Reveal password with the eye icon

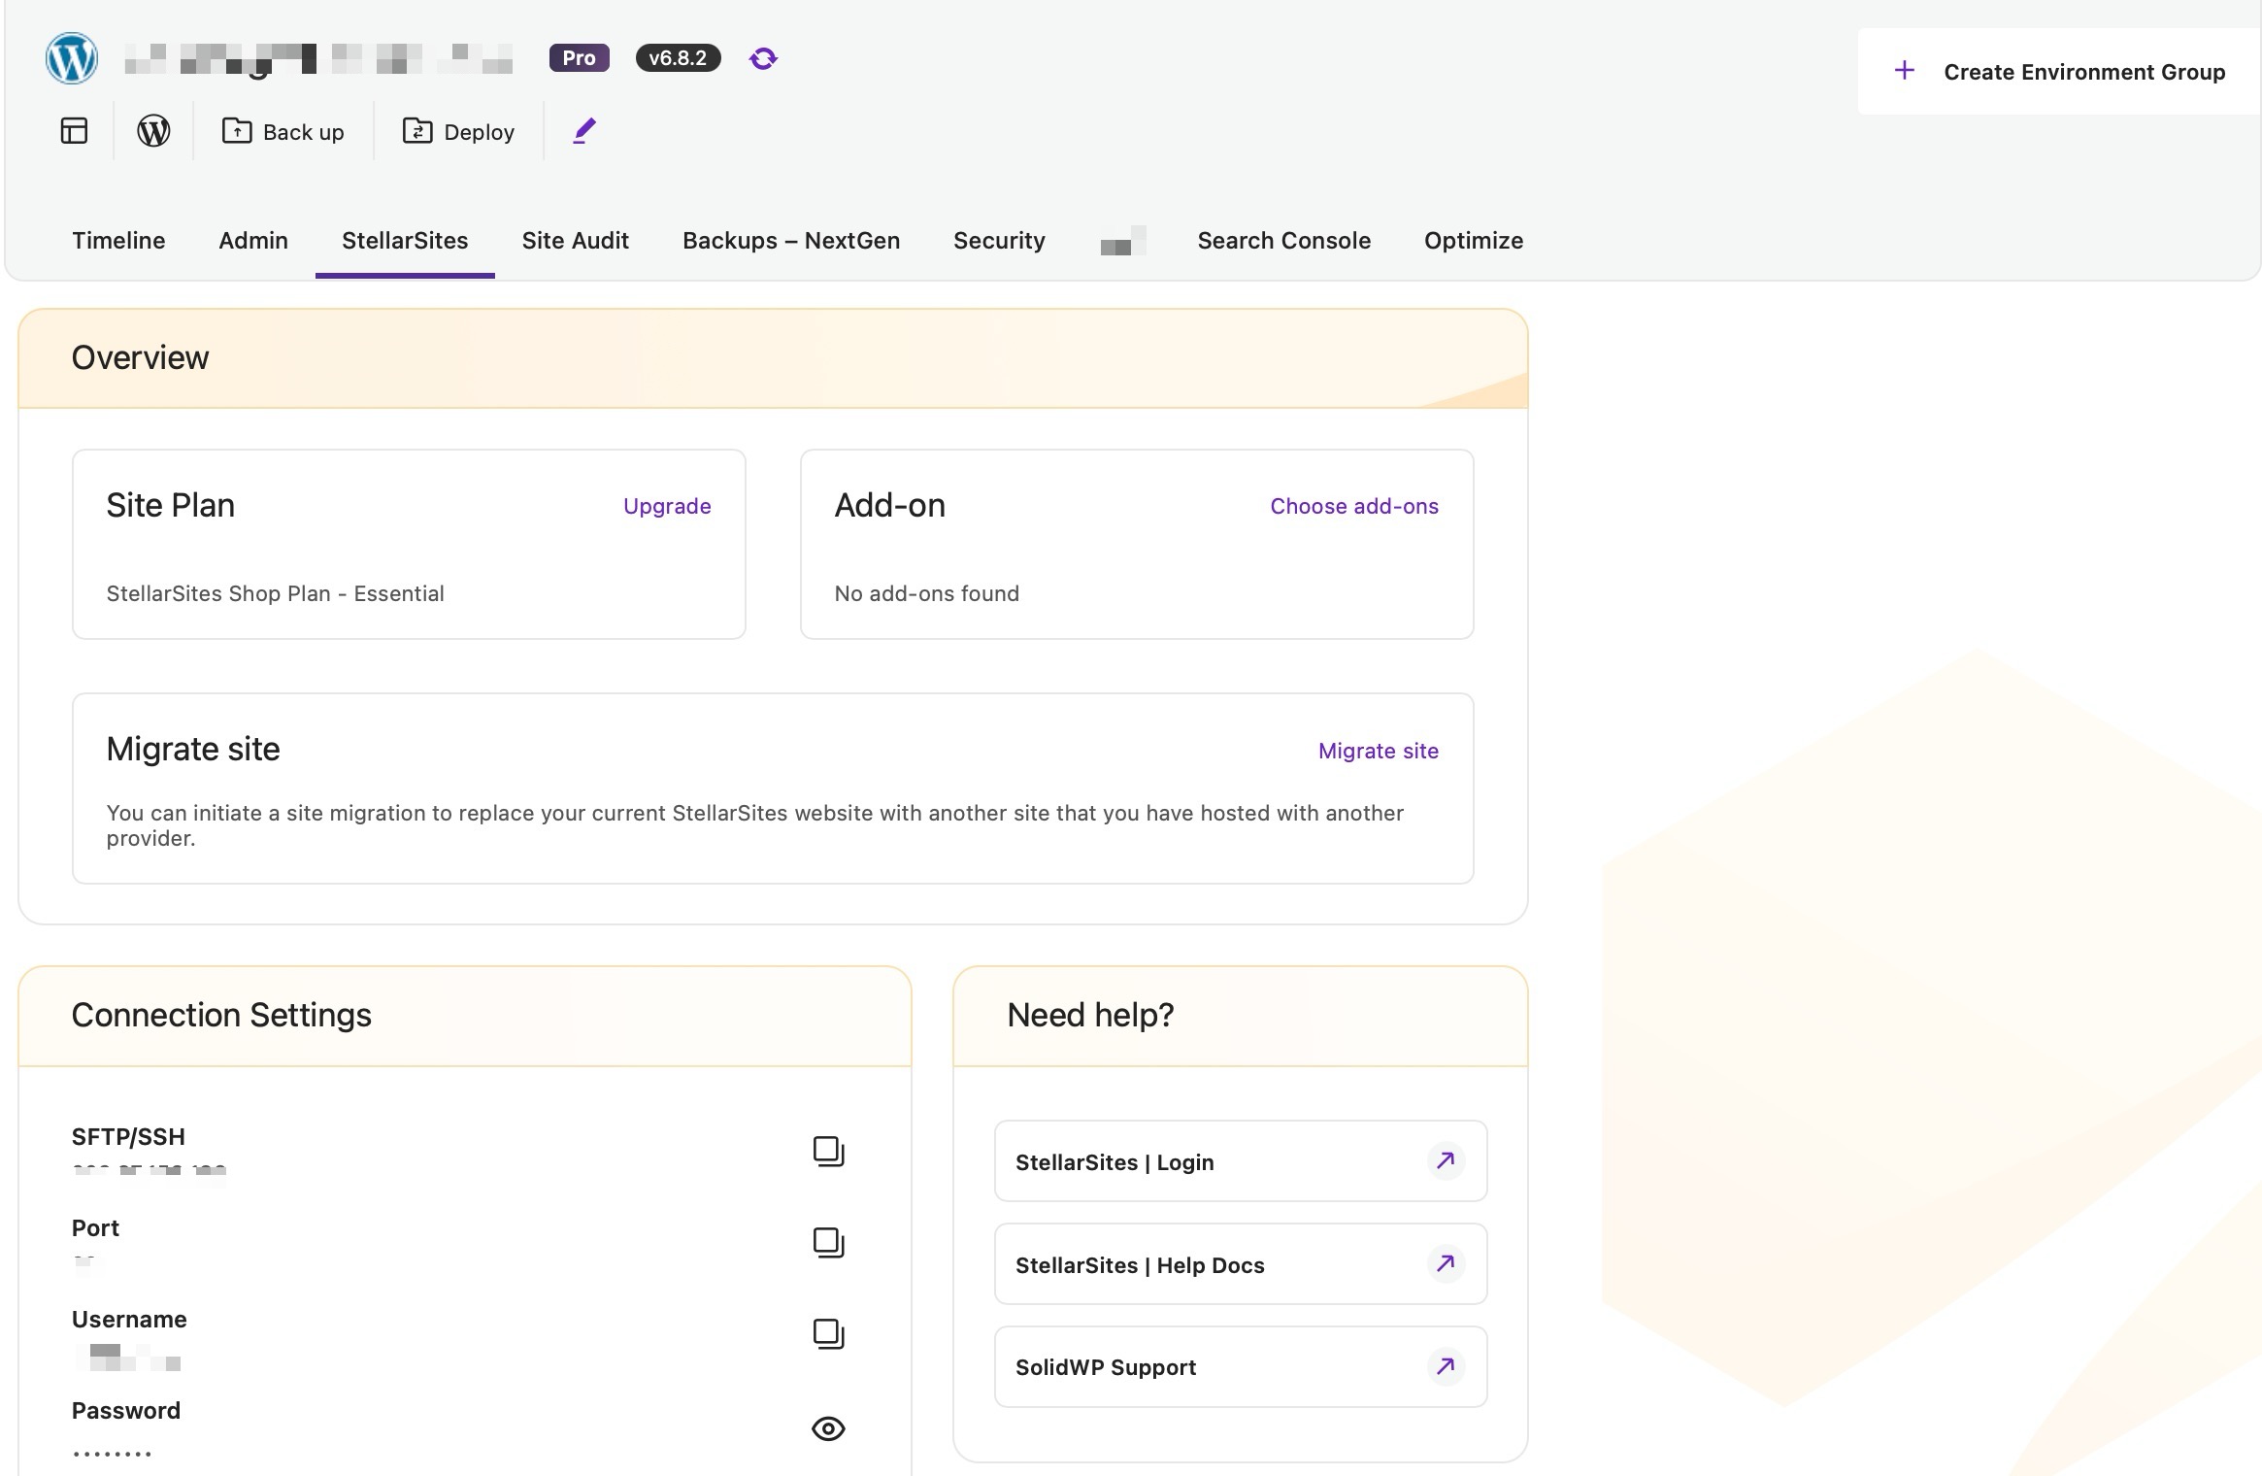[828, 1428]
